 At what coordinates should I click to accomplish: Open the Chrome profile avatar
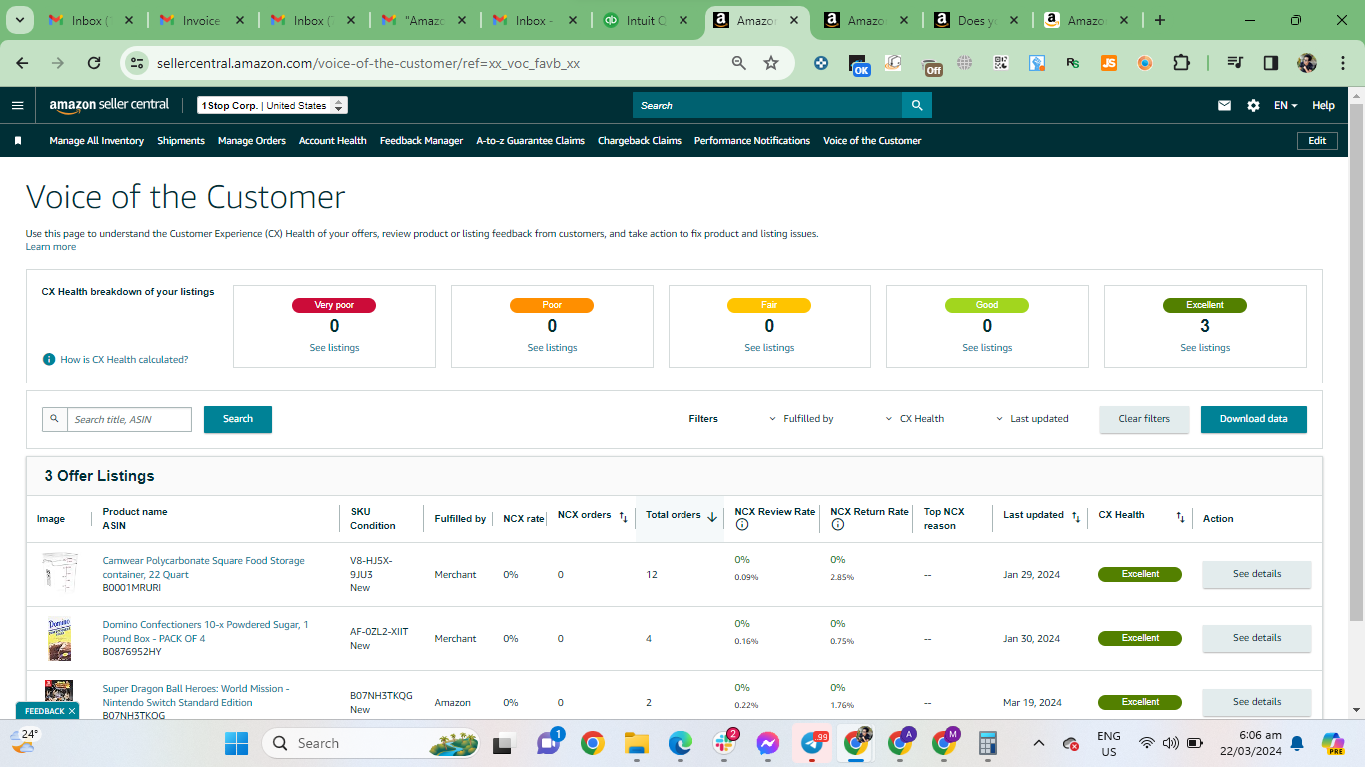(x=1307, y=63)
